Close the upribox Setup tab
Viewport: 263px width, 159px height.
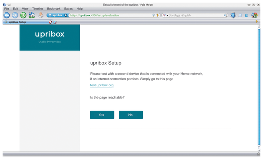click(50, 22)
